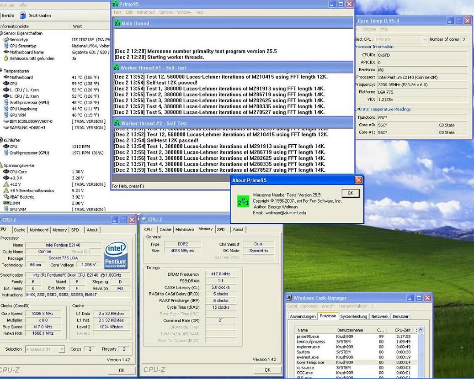474x379 pixels.
Task: Click the Kühllüfter fan section icon
Action: (1, 140)
